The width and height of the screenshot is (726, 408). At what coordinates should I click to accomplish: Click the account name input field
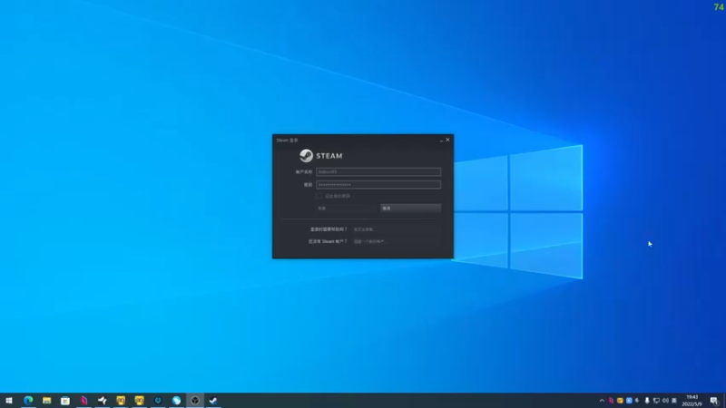coord(378,171)
